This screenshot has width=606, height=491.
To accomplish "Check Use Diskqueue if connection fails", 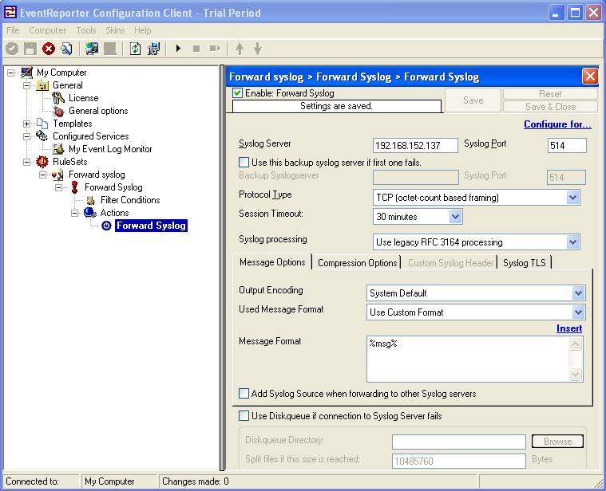I will 244,416.
